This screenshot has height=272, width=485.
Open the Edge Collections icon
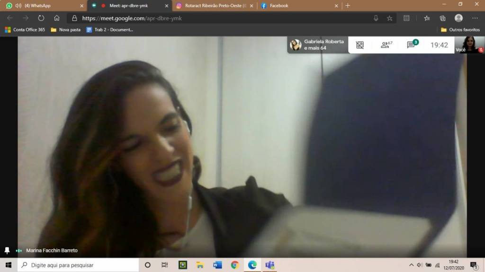(x=442, y=18)
